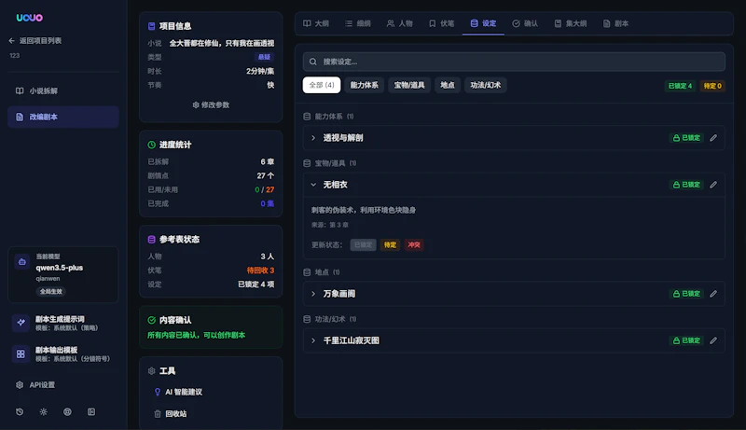Click the search magnifier icon
This screenshot has width=746, height=430.
[313, 62]
